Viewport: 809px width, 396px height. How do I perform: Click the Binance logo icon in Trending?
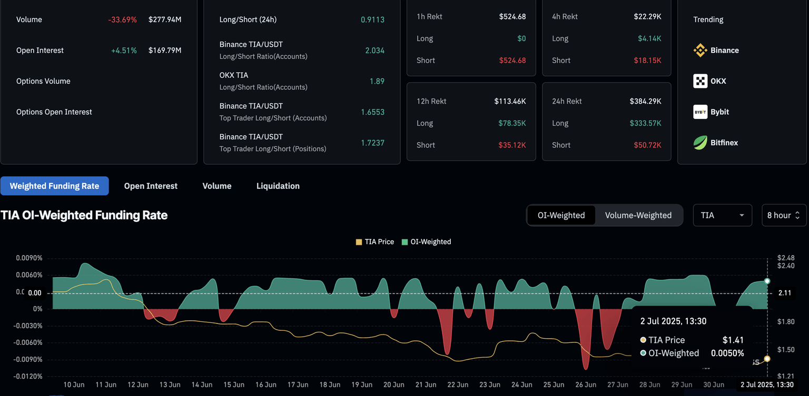point(700,50)
